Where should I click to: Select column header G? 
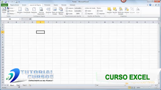coord(56,22)
